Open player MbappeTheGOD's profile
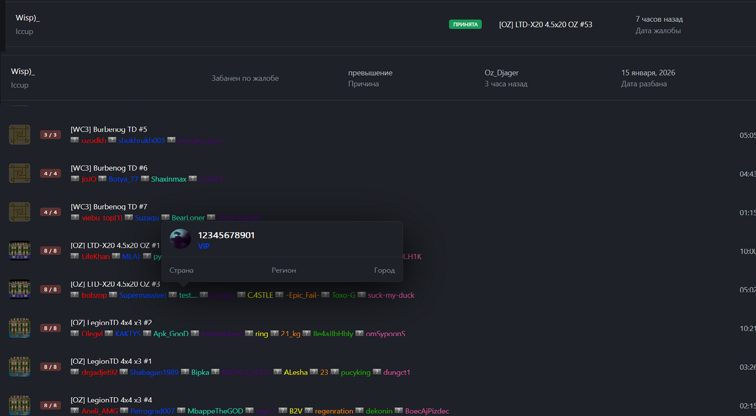The image size is (756, 416). tap(215, 411)
